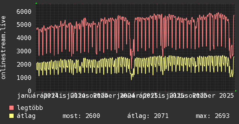Click the 2000 y-axis label
239x124 pixels.
(24, 64)
